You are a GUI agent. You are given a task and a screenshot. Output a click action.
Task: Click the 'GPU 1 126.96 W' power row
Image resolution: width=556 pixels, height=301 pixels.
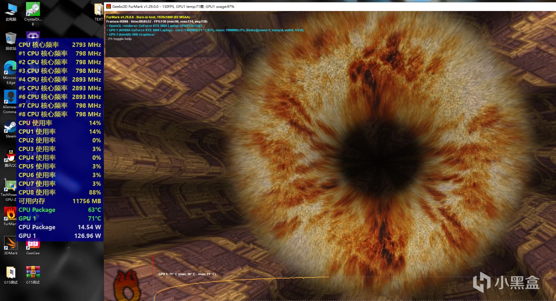point(60,236)
